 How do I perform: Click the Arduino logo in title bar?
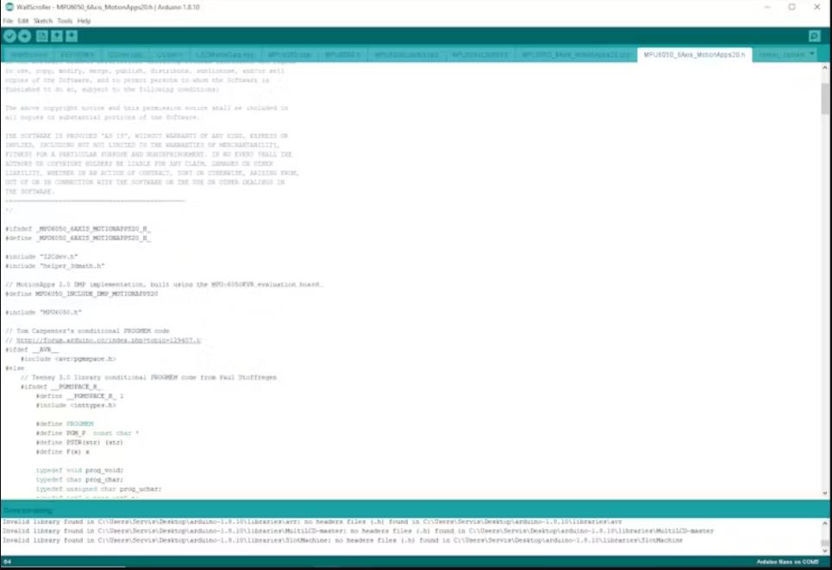[x=9, y=7]
